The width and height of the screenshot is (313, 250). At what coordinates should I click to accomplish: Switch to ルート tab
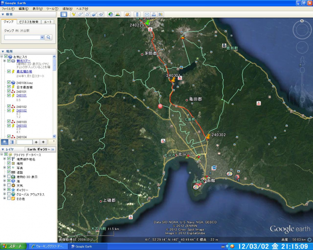pos(48,22)
